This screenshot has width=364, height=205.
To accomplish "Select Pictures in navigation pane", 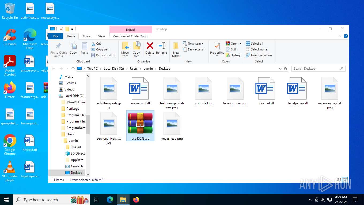I will click(70, 83).
